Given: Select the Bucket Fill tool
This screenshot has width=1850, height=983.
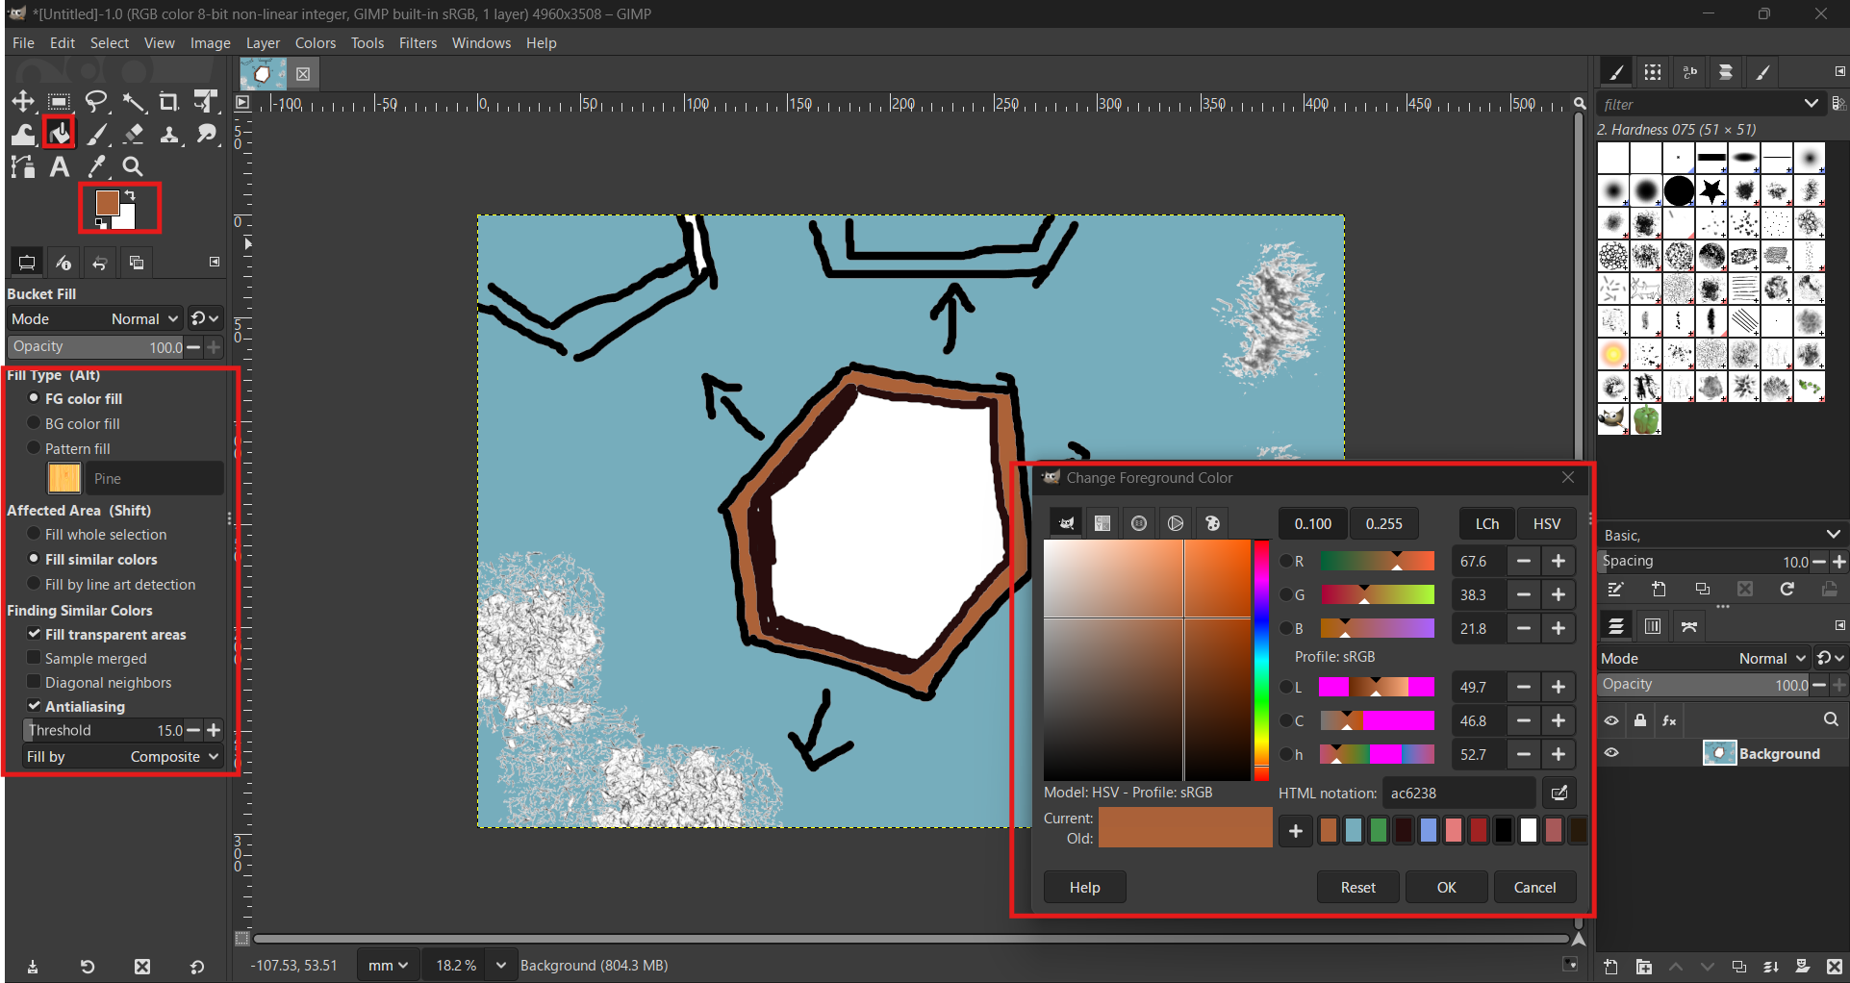Looking at the screenshot, I should click(x=60, y=134).
